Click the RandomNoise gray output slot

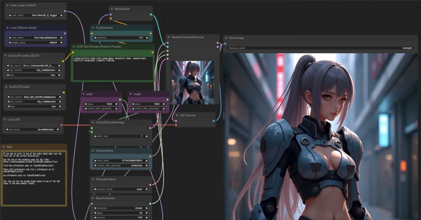click(150, 156)
